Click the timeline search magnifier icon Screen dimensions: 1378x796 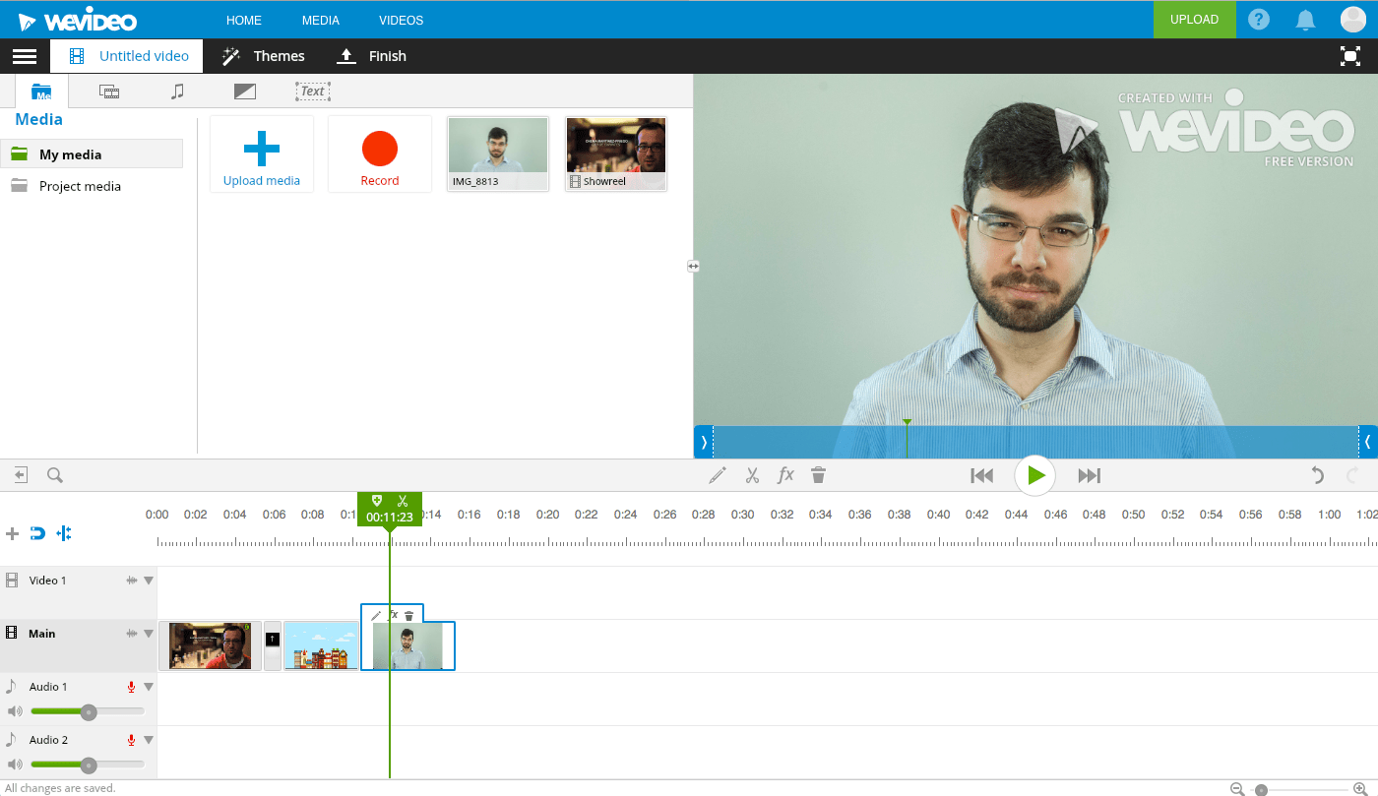[x=55, y=475]
